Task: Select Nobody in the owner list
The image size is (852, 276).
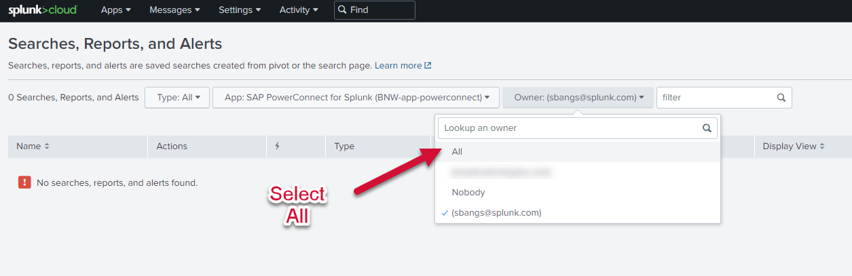Action: point(468,193)
